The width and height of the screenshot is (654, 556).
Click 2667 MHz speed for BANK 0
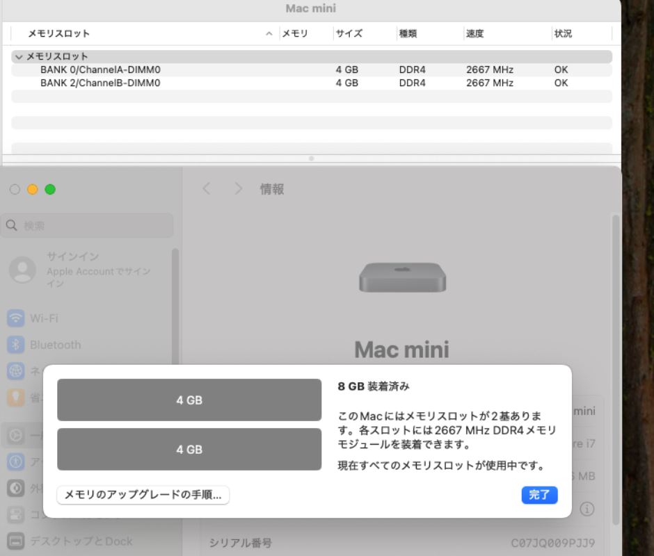point(490,69)
